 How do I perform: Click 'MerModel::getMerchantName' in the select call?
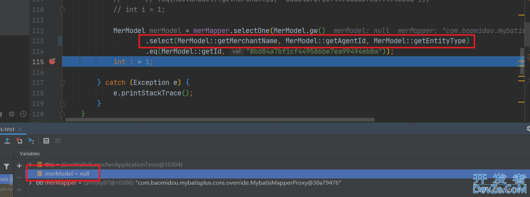coord(228,41)
